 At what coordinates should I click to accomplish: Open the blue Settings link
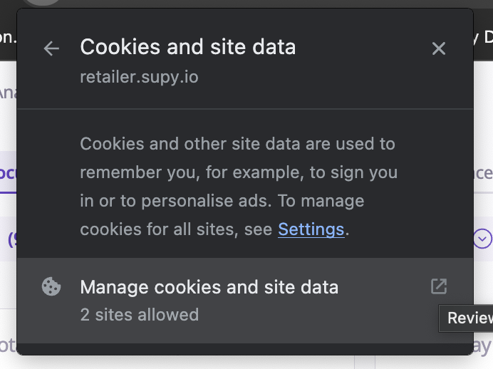(x=311, y=229)
